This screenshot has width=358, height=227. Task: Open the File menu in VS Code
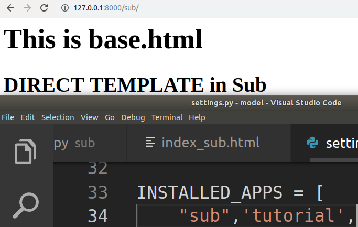pyautogui.click(x=8, y=117)
